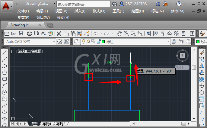The image size is (207, 128).
Task: Open the 修改(M) menu
Action: tap(177, 11)
